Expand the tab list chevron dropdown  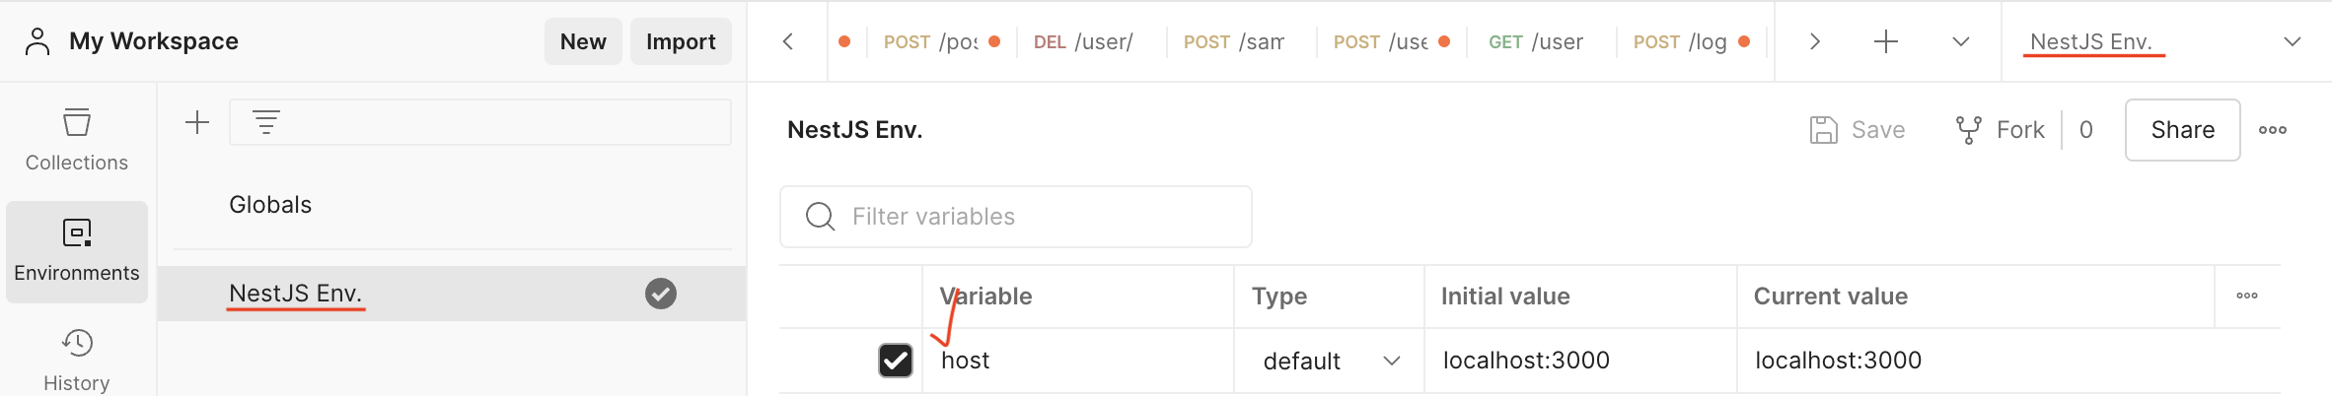(x=1961, y=41)
